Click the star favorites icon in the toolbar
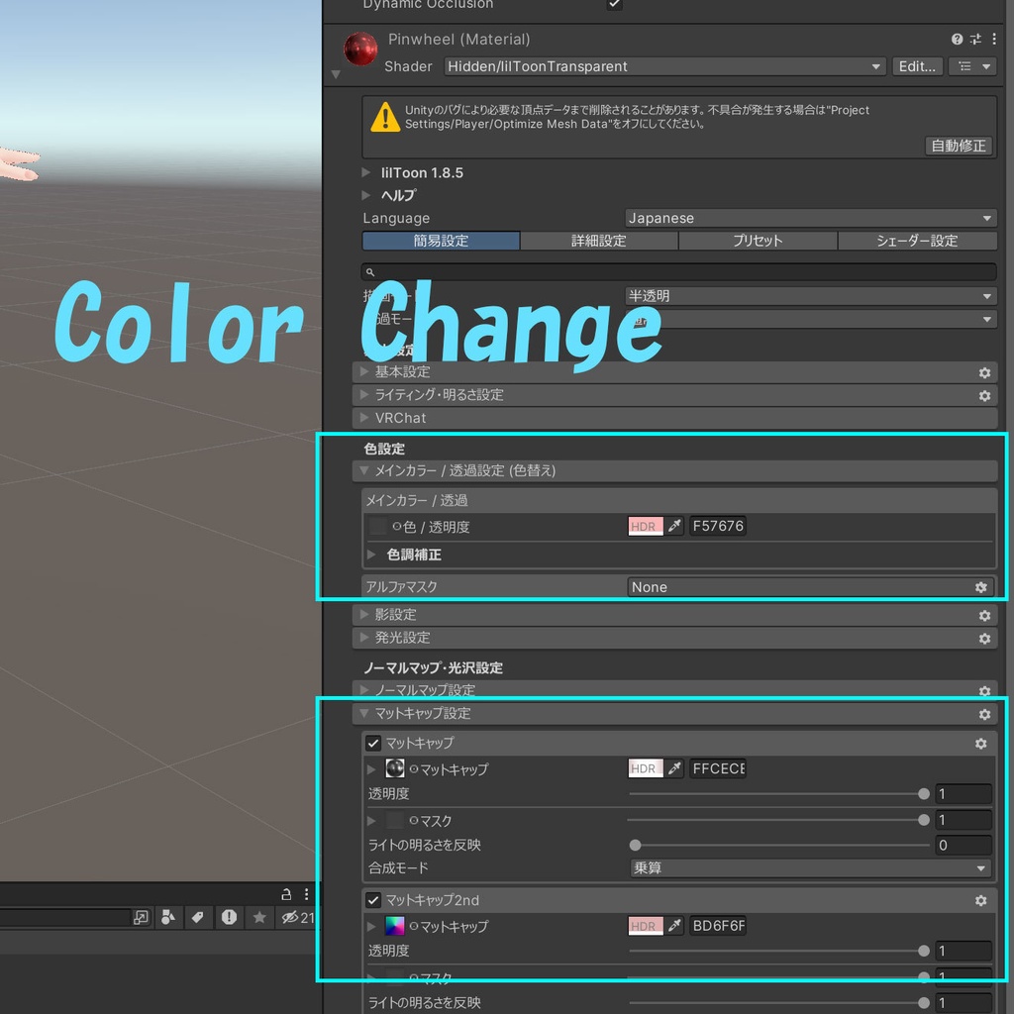This screenshot has height=1014, width=1014. pos(258,918)
